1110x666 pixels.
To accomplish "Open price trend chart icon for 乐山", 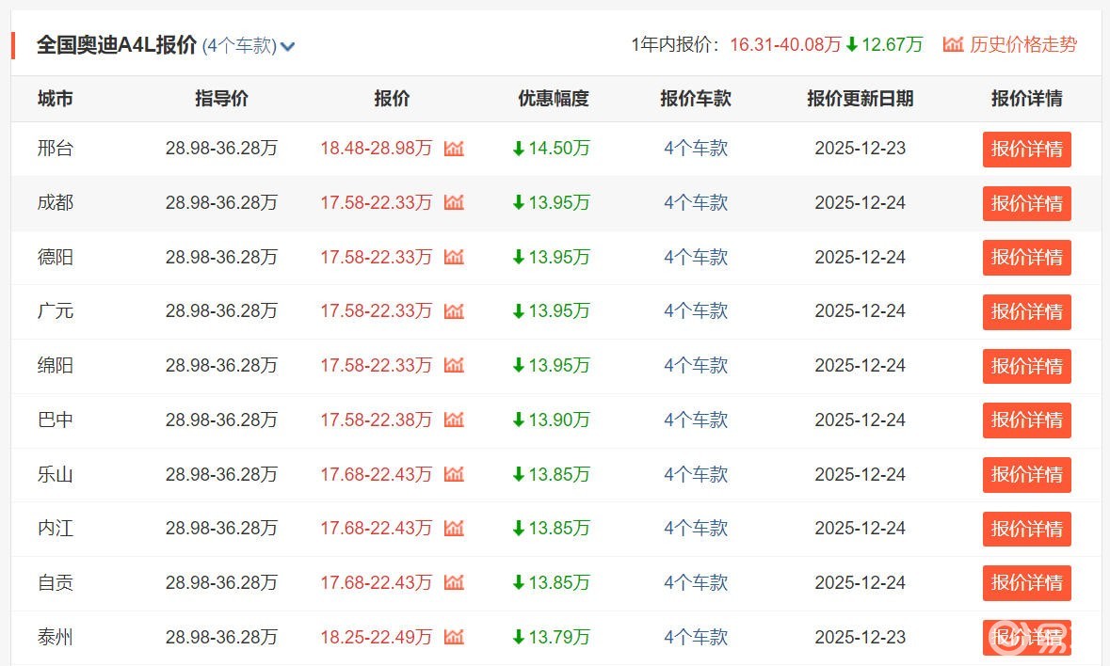I will 454,474.
